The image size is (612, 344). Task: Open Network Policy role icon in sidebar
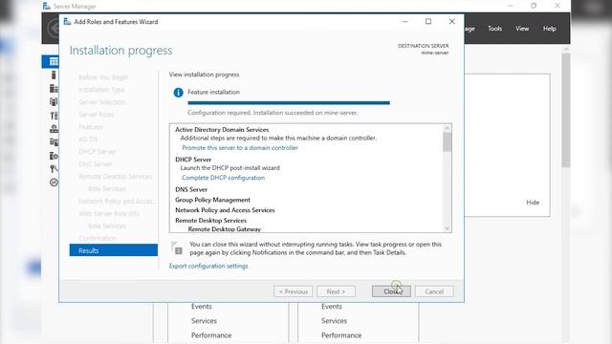[54, 169]
